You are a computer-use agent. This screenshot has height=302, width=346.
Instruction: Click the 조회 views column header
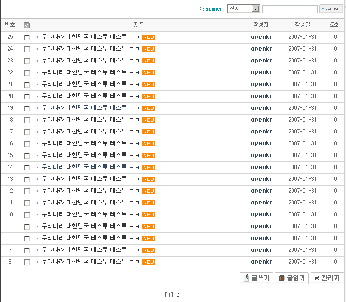335,25
